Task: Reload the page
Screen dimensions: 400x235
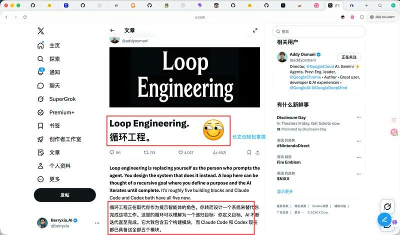Action: point(24,17)
